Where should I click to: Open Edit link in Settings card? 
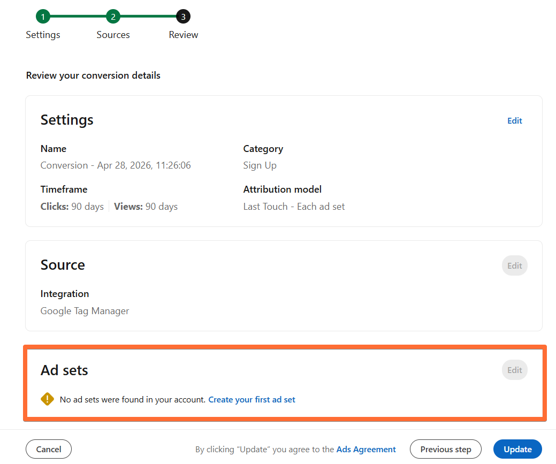[514, 120]
